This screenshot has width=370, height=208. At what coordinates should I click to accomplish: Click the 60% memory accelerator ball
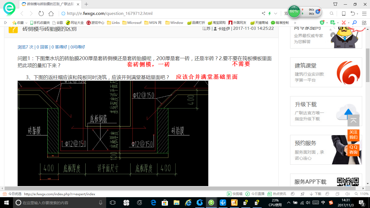[294, 11]
